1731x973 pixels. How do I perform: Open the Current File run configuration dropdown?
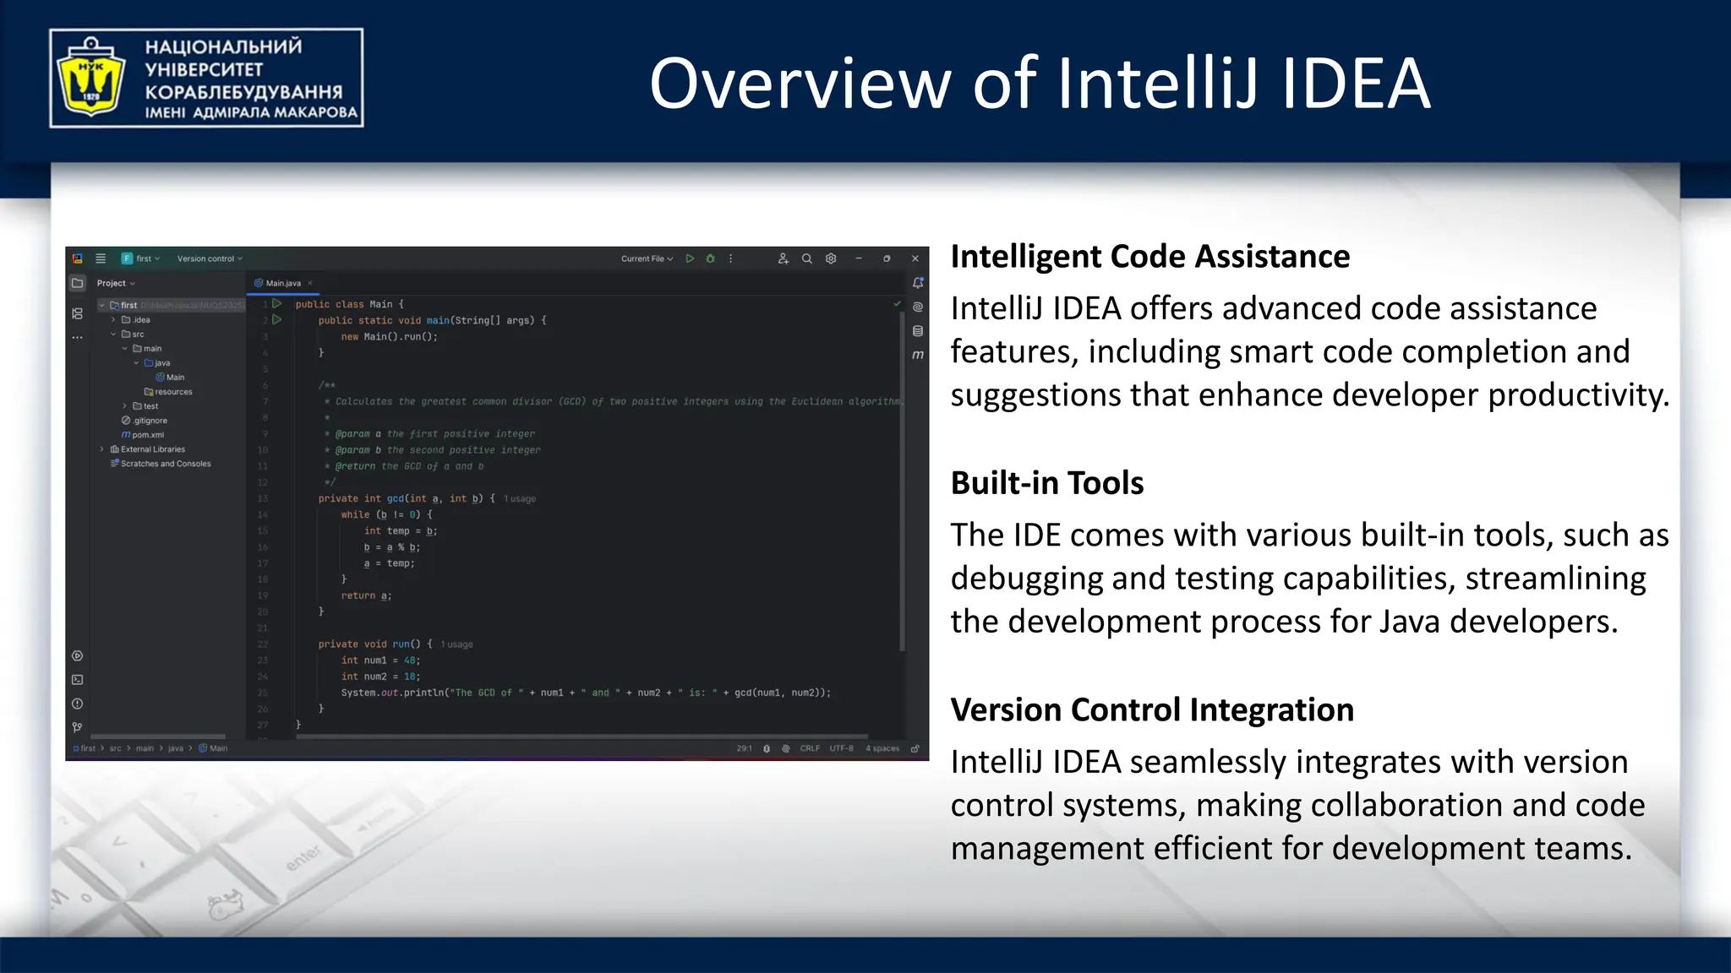pos(647,258)
